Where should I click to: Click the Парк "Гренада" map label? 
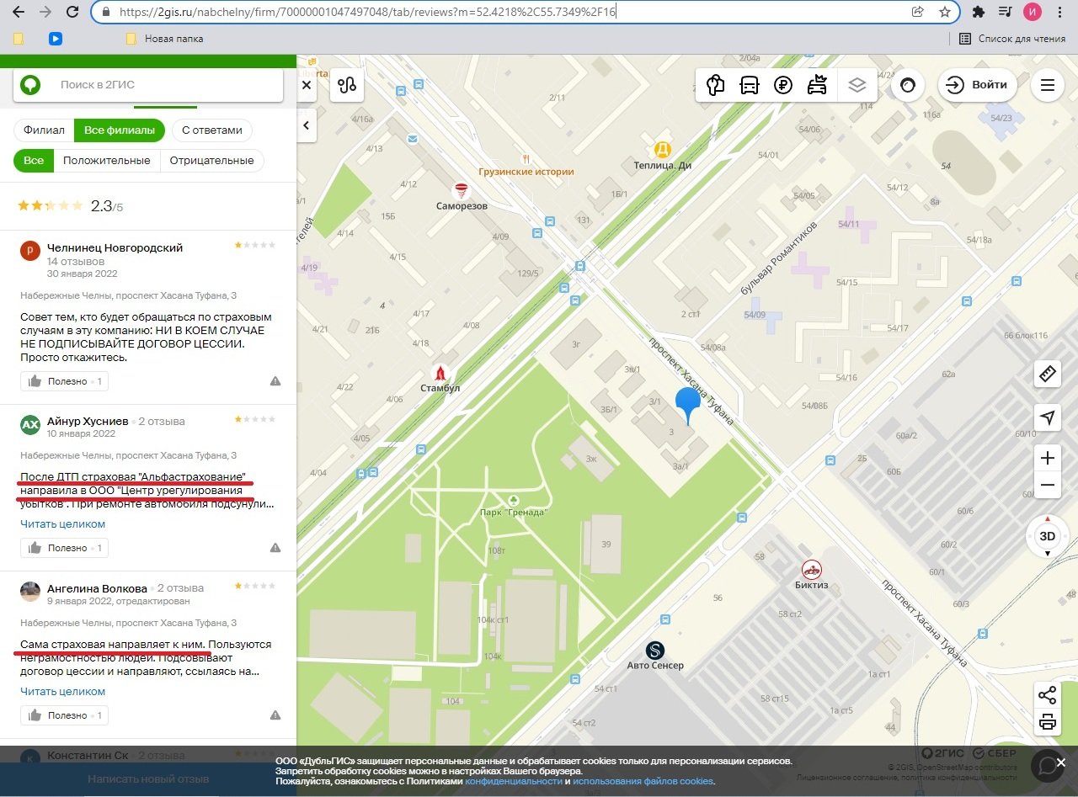click(514, 512)
